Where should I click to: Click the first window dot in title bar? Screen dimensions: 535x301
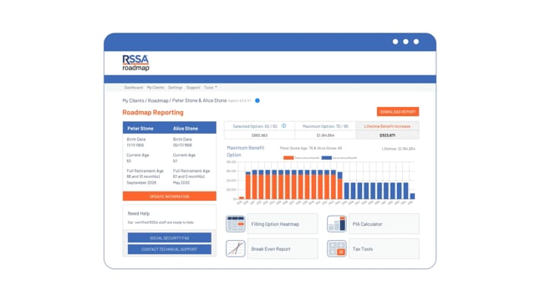(395, 42)
